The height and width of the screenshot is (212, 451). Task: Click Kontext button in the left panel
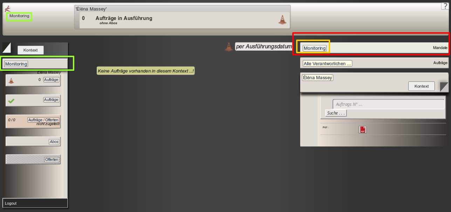(x=30, y=50)
